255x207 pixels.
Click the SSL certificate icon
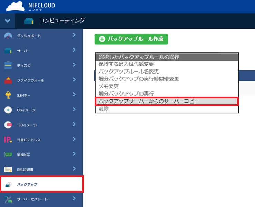[8, 170]
